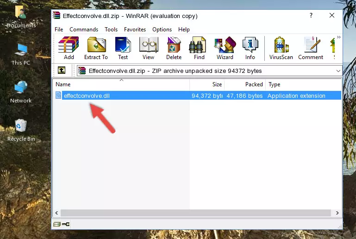Show archive Info

point(250,48)
